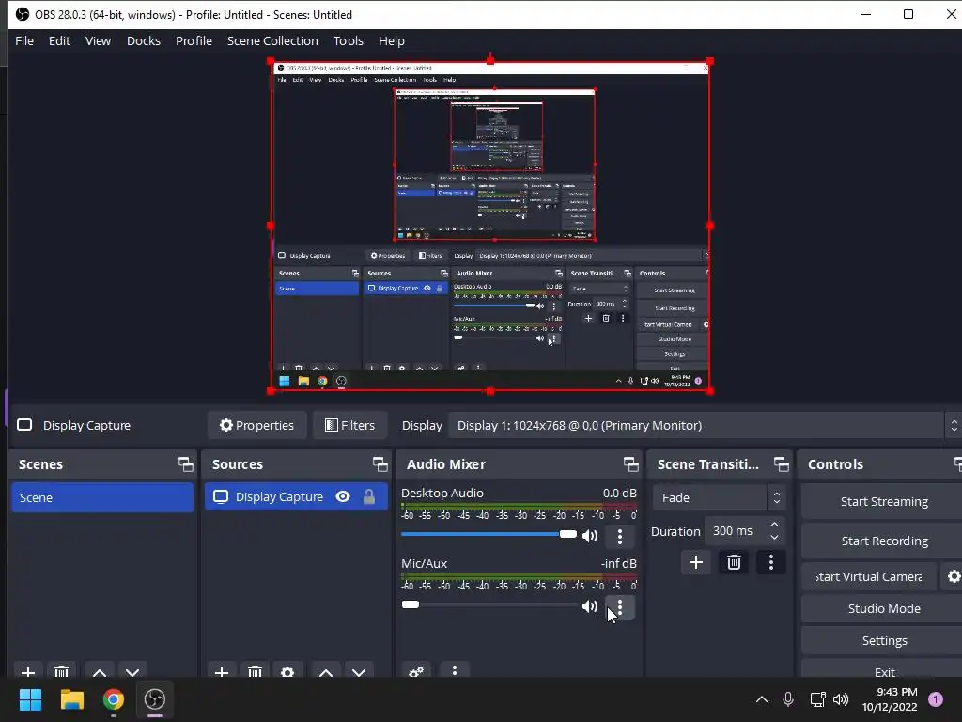This screenshot has width=962, height=722.
Task: Open source properties gear in Sources panel
Action: tap(287, 671)
